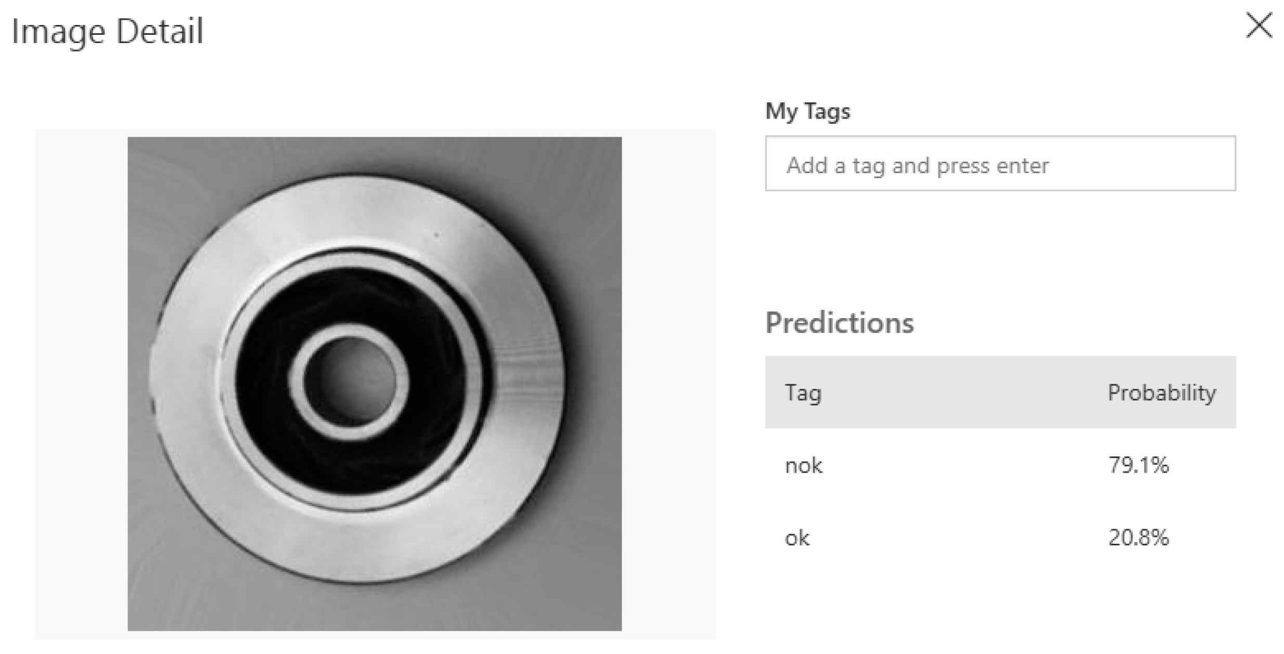Click the My Tags label
The image size is (1284, 654).
[807, 111]
